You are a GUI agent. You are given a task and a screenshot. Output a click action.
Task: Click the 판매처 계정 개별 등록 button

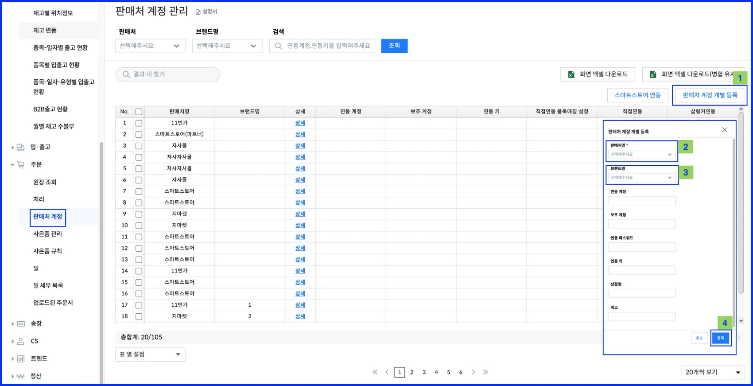point(710,95)
